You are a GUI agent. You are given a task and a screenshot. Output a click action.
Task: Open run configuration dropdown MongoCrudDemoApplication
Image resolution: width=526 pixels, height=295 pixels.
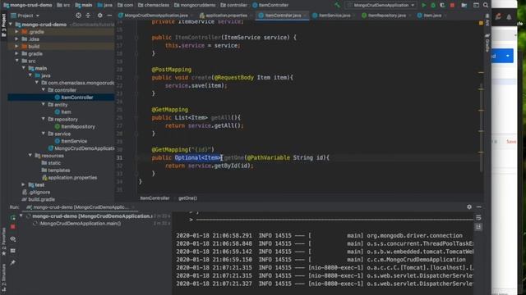381,5
